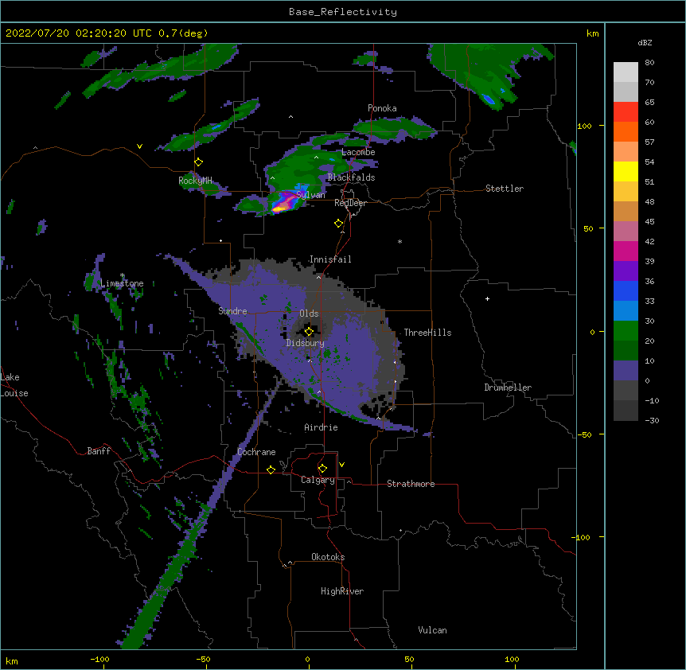Click the Innisfail city label
Viewport: 686px width, 670px height.
(x=330, y=259)
